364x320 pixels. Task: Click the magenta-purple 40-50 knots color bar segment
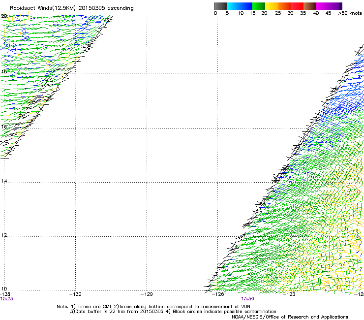point(329,6)
